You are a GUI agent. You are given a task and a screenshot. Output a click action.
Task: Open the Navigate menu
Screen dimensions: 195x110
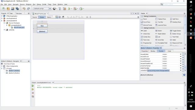point(16,4)
